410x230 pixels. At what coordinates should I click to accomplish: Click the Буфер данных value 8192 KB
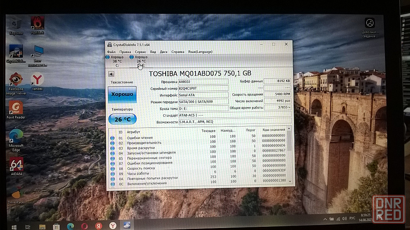coord(278,81)
